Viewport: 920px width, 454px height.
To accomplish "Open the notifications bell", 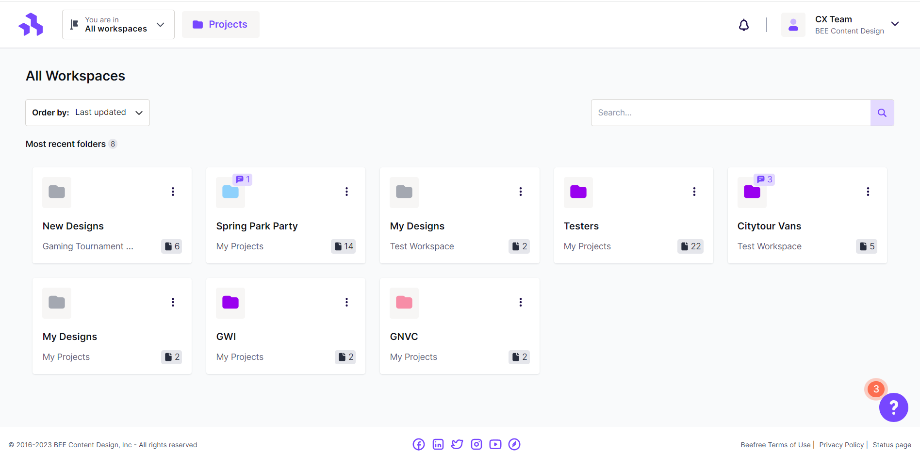I will (743, 25).
